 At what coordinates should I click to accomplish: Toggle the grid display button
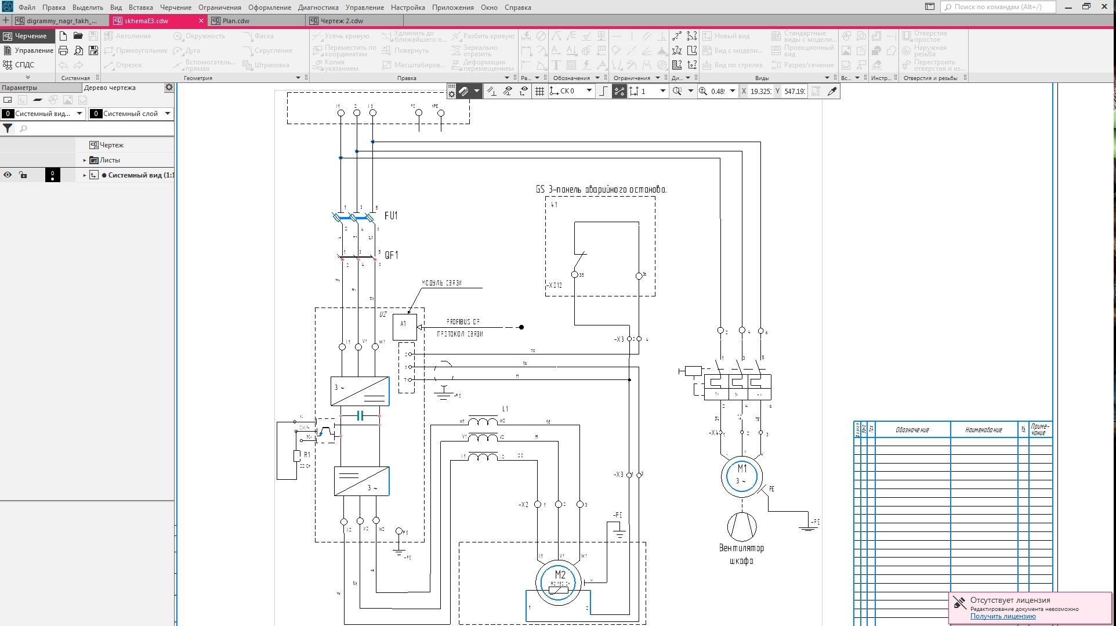pyautogui.click(x=539, y=91)
